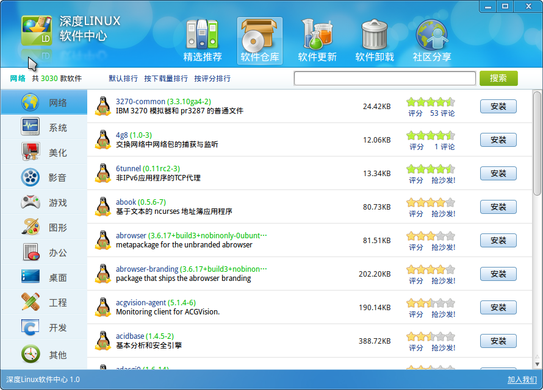Open the acgvision-agent package name link
Image resolution: width=543 pixels, height=390 pixels.
point(140,303)
